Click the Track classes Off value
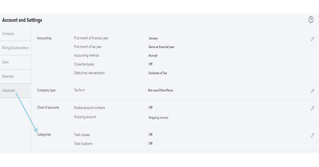 (151, 134)
